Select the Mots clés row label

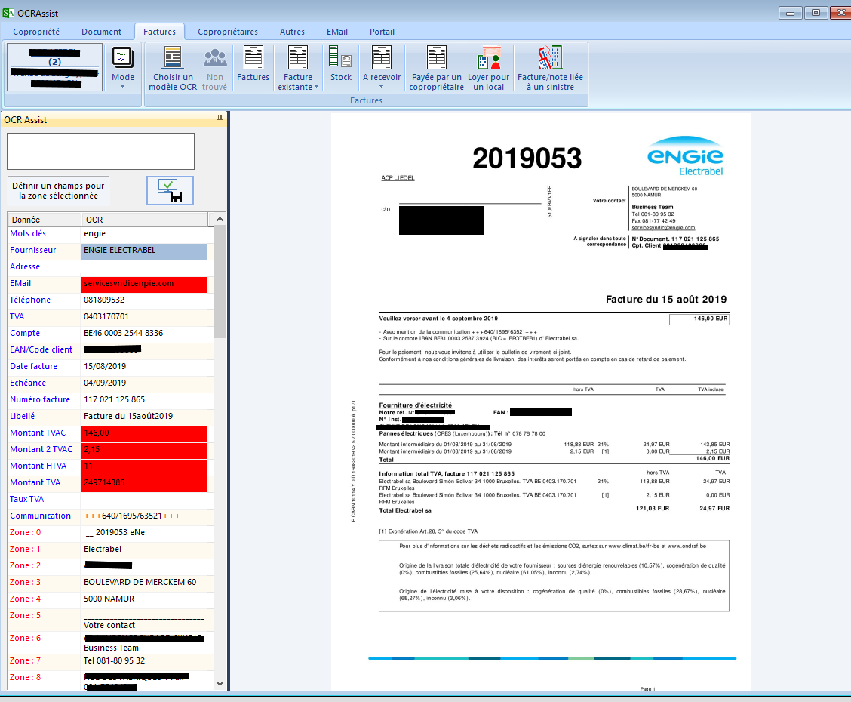coord(28,233)
